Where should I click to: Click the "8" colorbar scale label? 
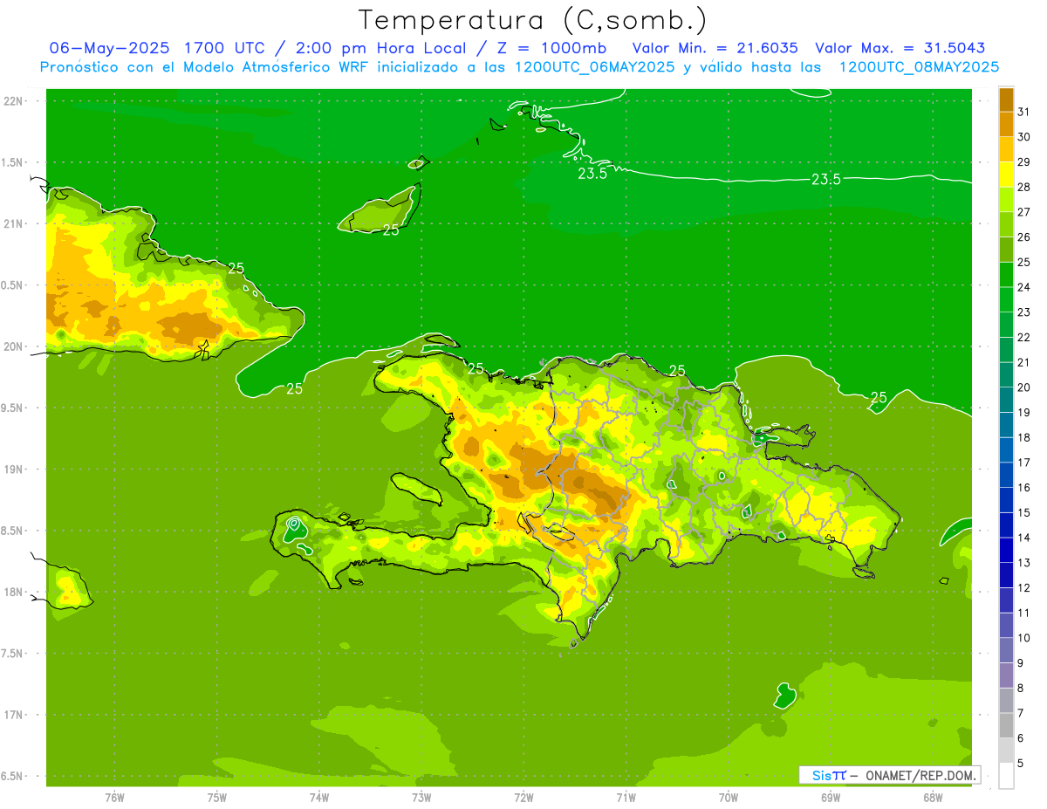click(x=1022, y=688)
